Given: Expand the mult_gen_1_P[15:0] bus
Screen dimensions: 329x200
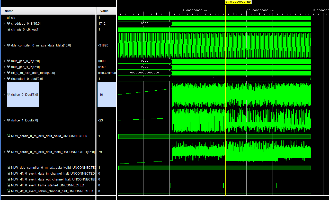Looking at the screenshot, I should 4,67.
